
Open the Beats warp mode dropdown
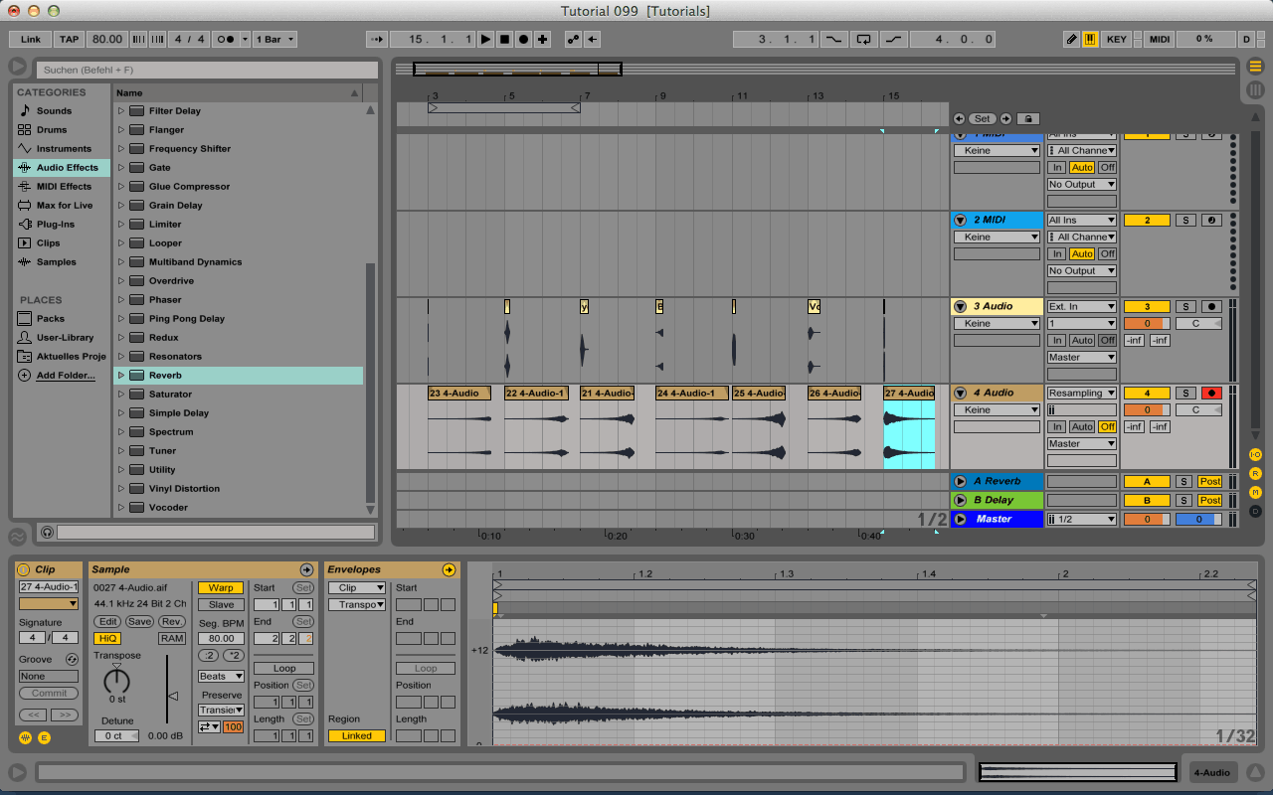click(x=220, y=676)
